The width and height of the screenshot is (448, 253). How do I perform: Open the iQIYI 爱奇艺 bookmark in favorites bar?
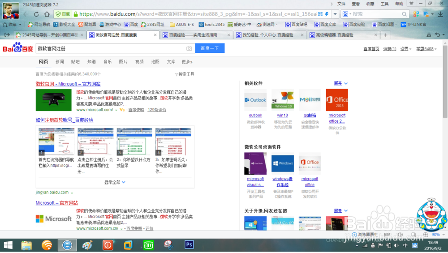coord(239,25)
